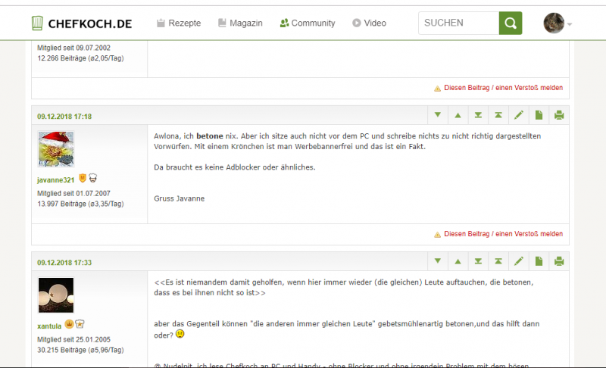Go to the Community section

(x=308, y=23)
